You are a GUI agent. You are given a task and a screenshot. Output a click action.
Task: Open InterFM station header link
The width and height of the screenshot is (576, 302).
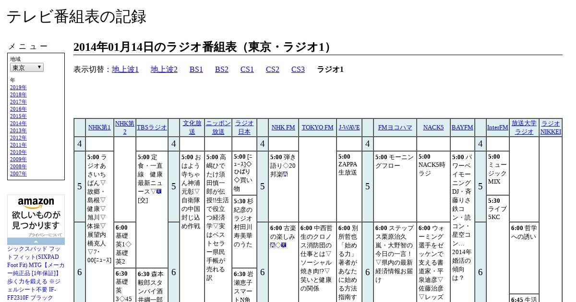pyautogui.click(x=497, y=128)
